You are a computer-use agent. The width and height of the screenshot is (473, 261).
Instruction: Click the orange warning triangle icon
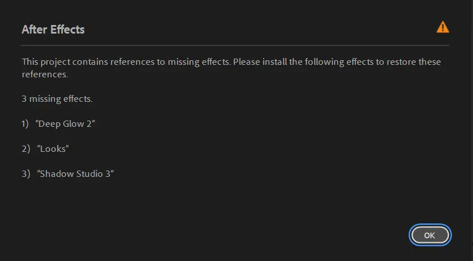[x=442, y=27]
